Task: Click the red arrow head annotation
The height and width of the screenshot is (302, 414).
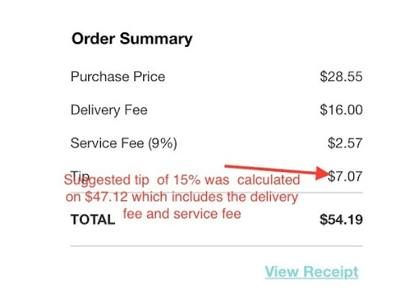Action: (x=322, y=173)
